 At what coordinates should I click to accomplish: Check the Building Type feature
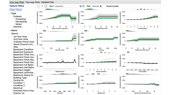click(12, 78)
